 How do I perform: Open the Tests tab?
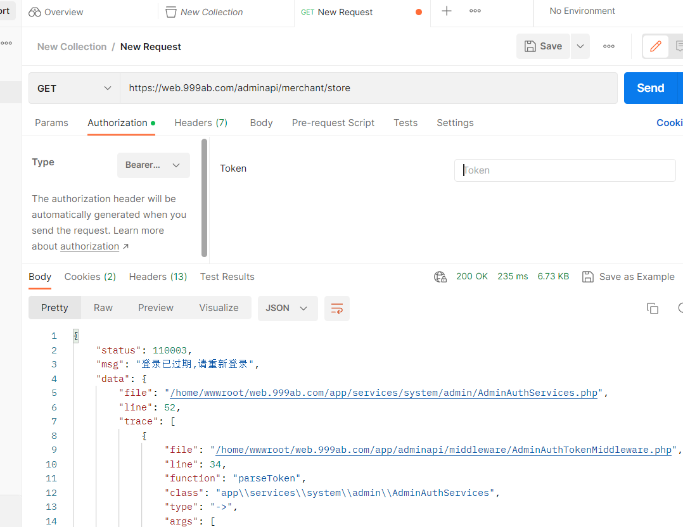[x=405, y=123]
